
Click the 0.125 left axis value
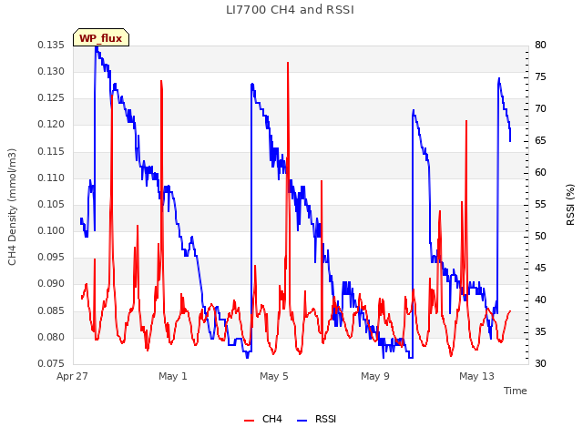point(51,98)
